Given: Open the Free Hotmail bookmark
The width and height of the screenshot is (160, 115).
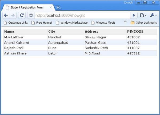Looking at the screenshot, I should click(x=42, y=23).
